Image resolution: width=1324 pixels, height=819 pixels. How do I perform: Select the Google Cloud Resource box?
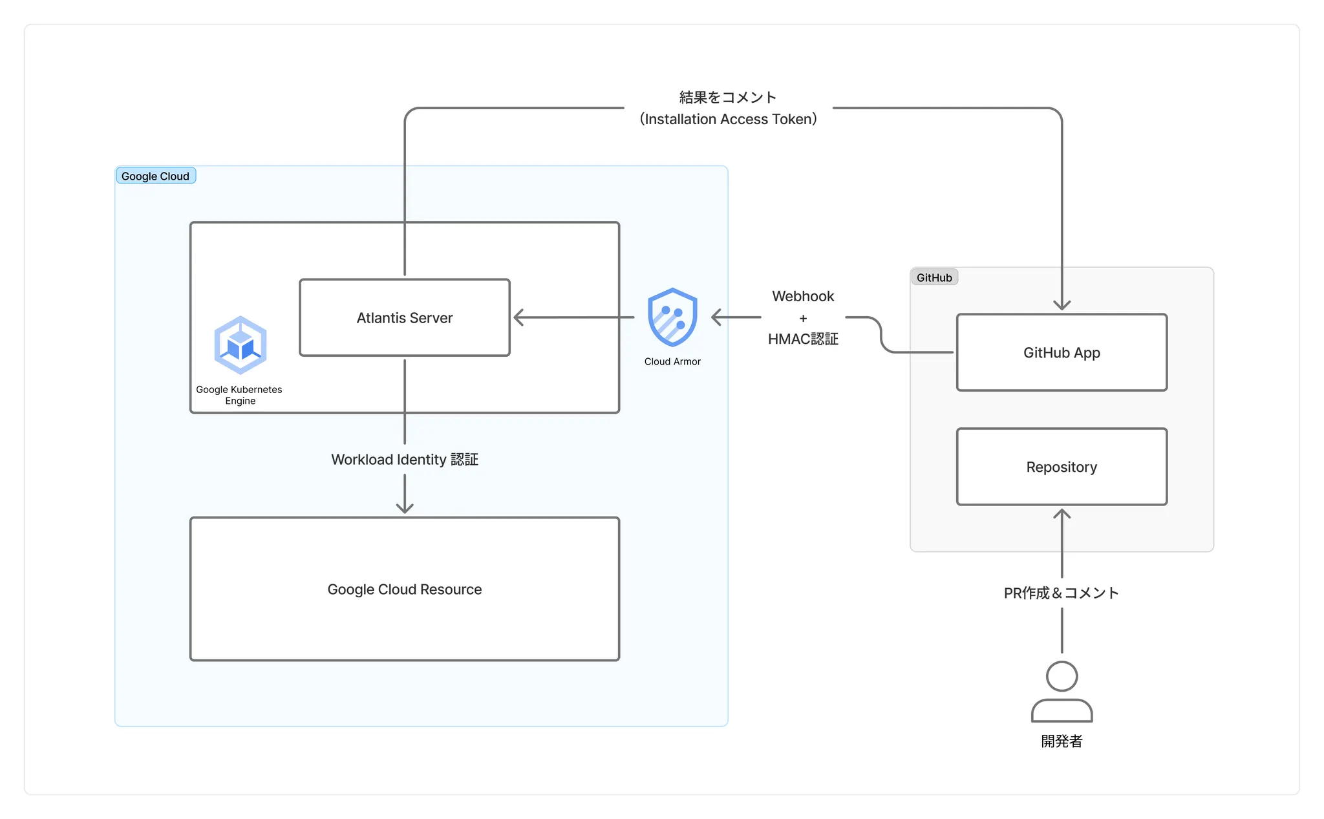(x=405, y=589)
